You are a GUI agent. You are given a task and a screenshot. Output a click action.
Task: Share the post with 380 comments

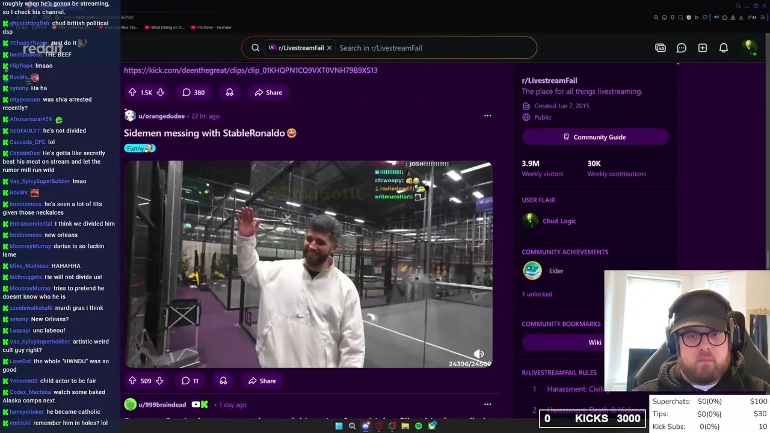268,93
